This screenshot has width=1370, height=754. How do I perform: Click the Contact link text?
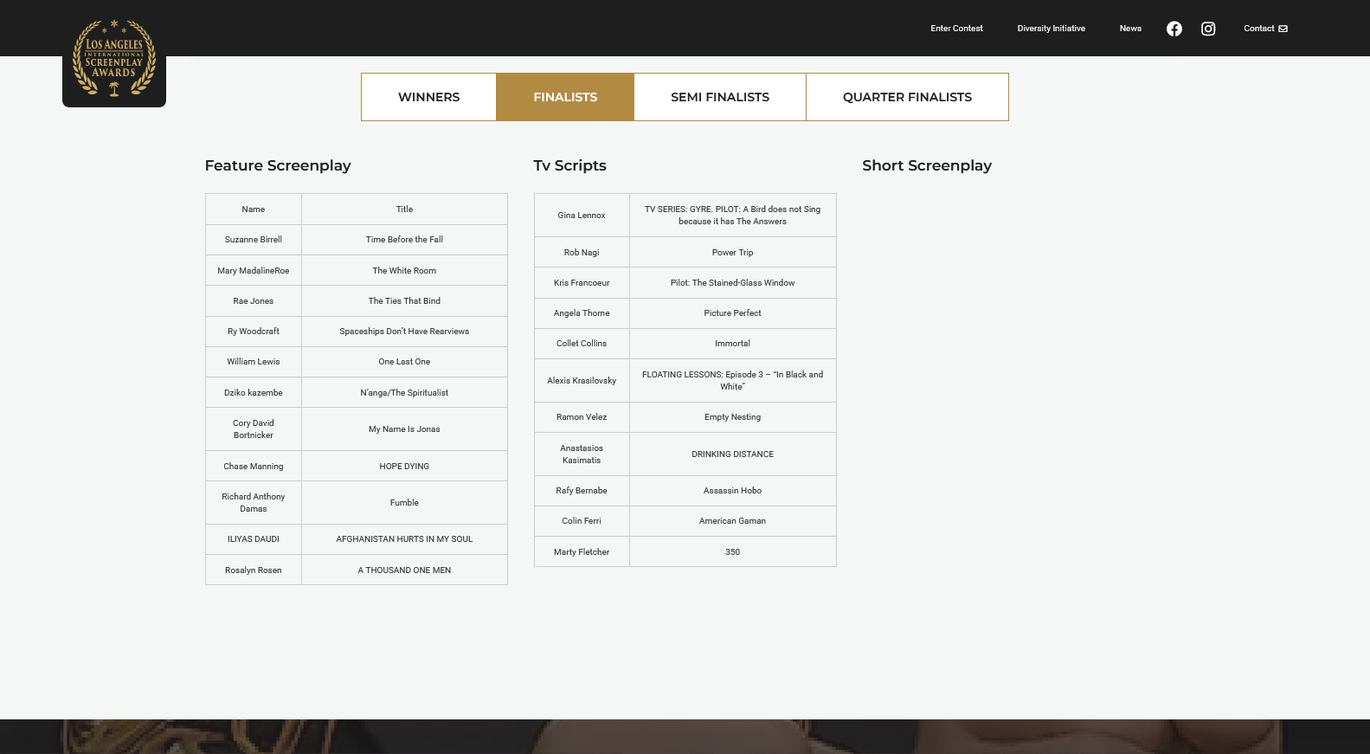[x=1258, y=29]
